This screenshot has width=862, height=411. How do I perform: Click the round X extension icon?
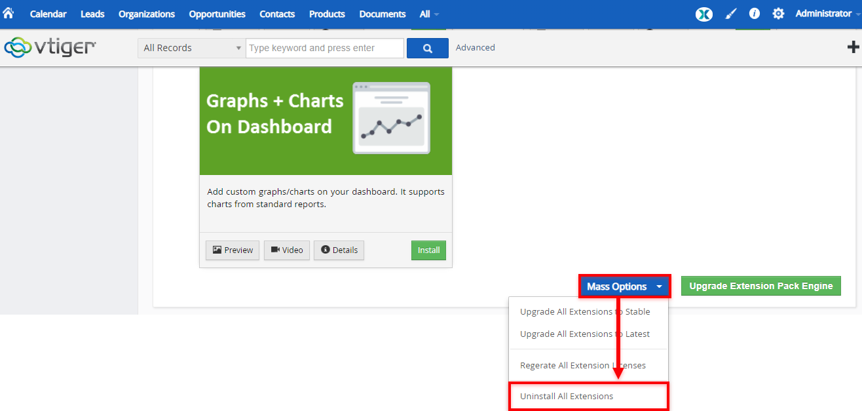[x=704, y=13]
